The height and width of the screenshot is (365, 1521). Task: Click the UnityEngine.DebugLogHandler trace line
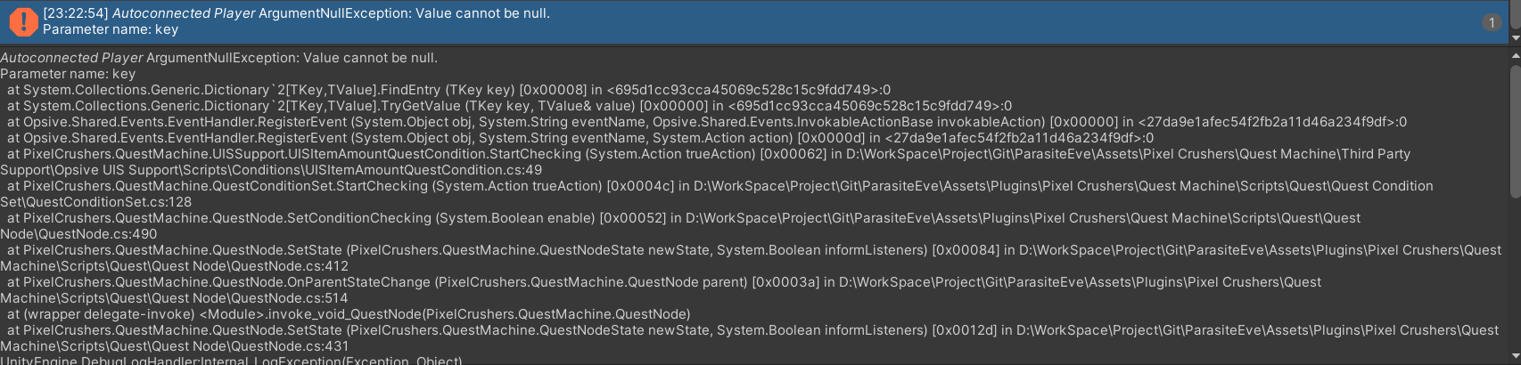(232, 361)
